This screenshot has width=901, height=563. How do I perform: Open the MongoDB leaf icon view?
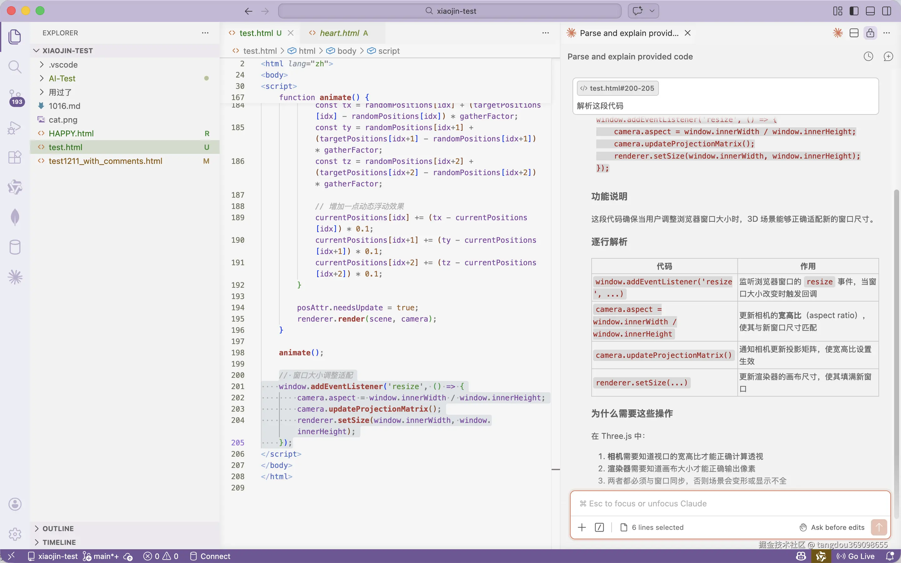pos(15,217)
